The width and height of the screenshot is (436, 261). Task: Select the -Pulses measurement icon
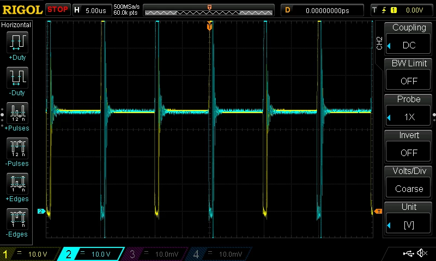pos(17,148)
